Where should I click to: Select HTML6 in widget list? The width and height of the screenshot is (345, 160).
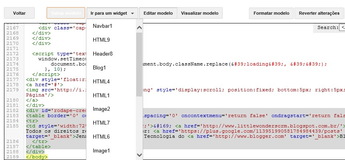tap(111, 137)
